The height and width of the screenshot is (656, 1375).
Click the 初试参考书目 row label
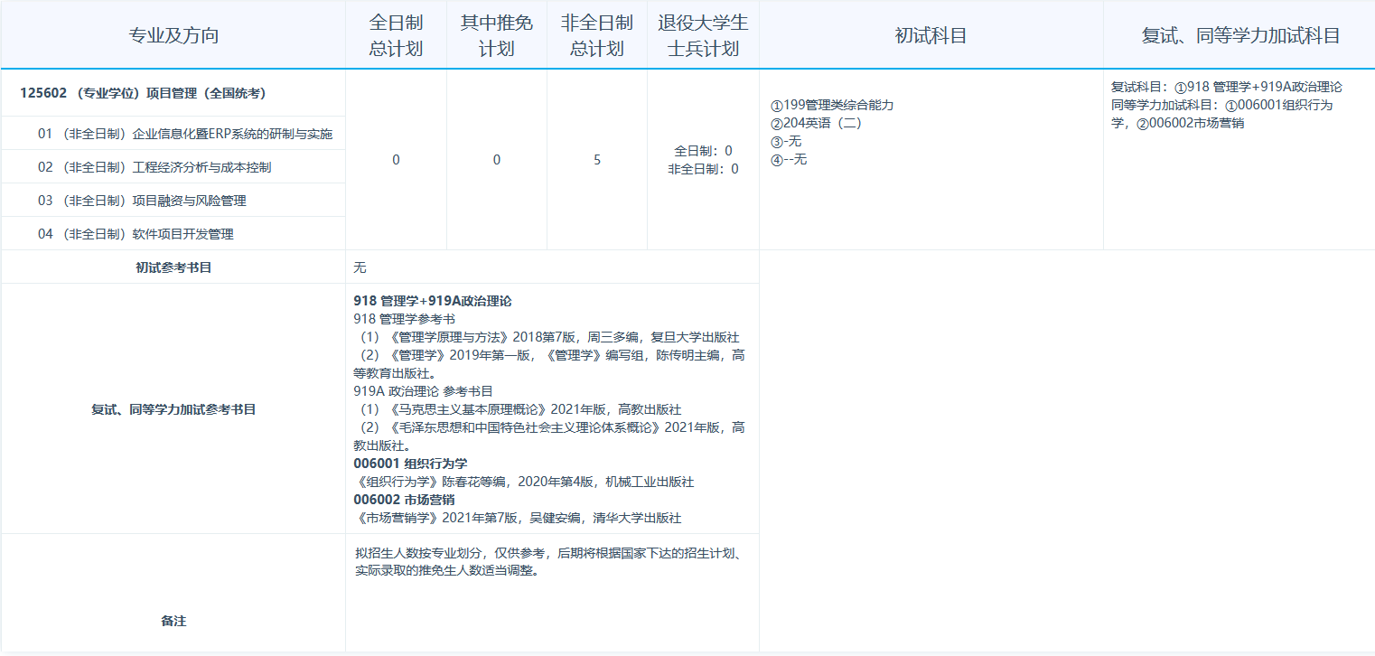[x=173, y=267]
